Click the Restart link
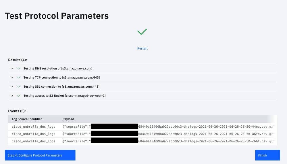This screenshot has width=287, height=164. (x=142, y=48)
